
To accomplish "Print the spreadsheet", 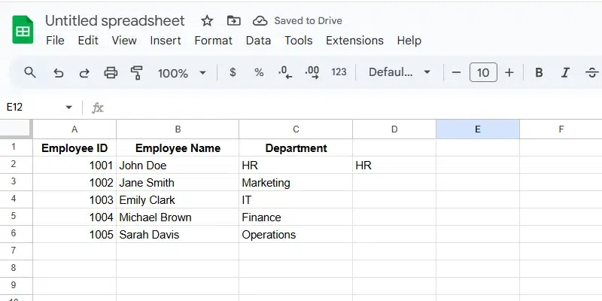I will click(111, 73).
